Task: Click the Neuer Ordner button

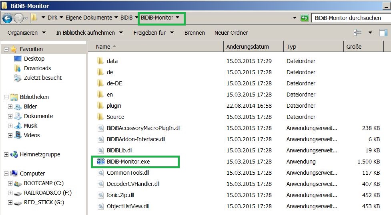Action: [x=231, y=33]
